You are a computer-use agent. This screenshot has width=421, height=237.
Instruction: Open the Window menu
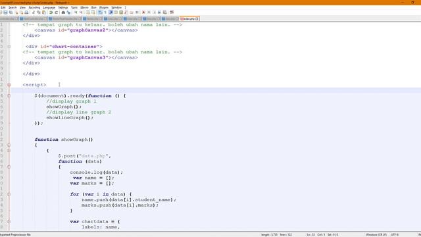click(116, 7)
